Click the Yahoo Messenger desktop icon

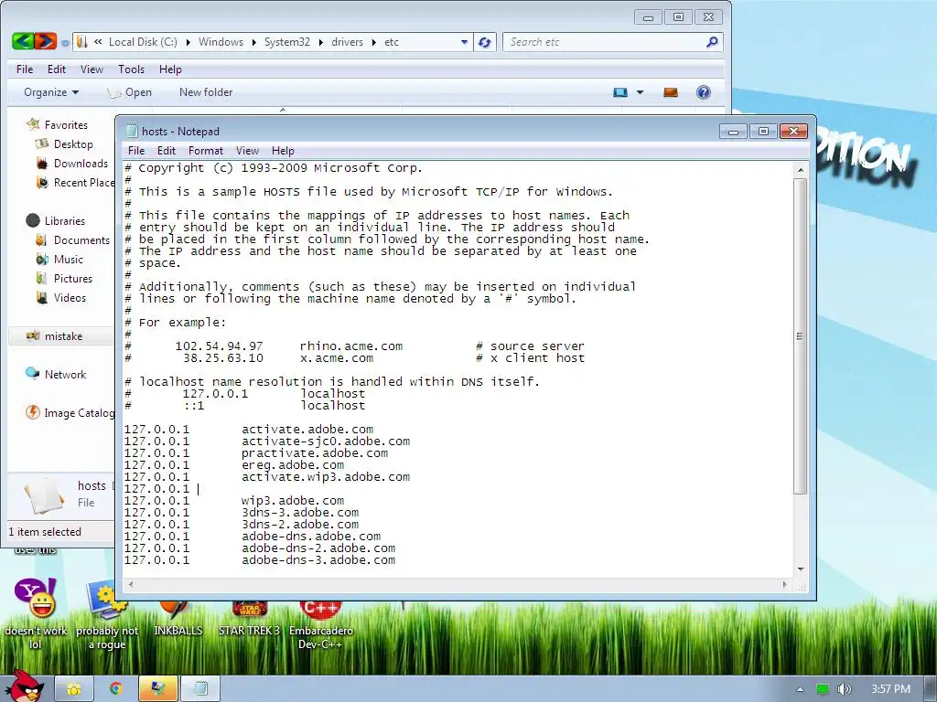click(36, 598)
